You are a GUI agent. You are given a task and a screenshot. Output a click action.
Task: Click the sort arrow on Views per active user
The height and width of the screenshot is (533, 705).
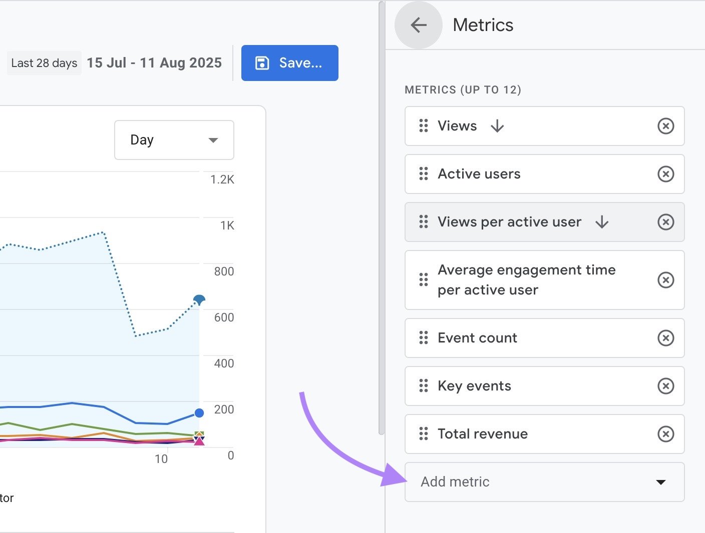[603, 222]
